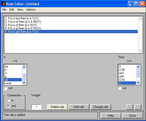The height and width of the screenshot is (121, 146).
Task: Select rule 1: If x is bn
Action: coord(71,18)
